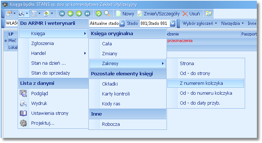This screenshot has width=262, height=143.
Task: Select Zakresy submenu item
Action: point(128,63)
